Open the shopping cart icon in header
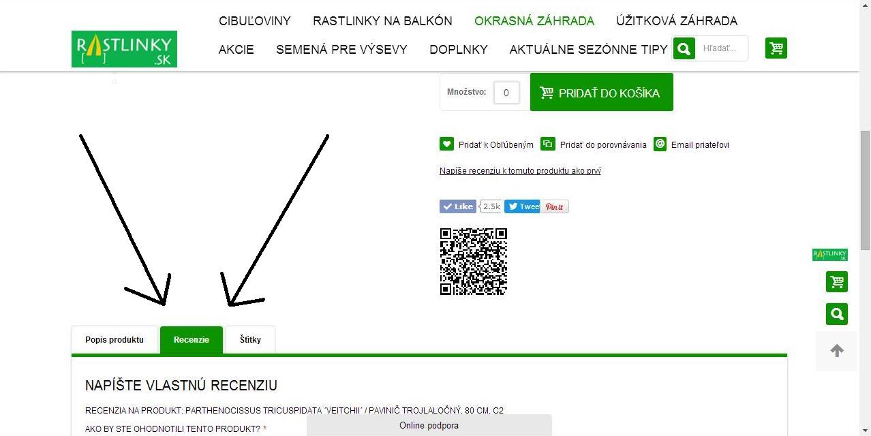This screenshot has width=871, height=436. tap(776, 48)
